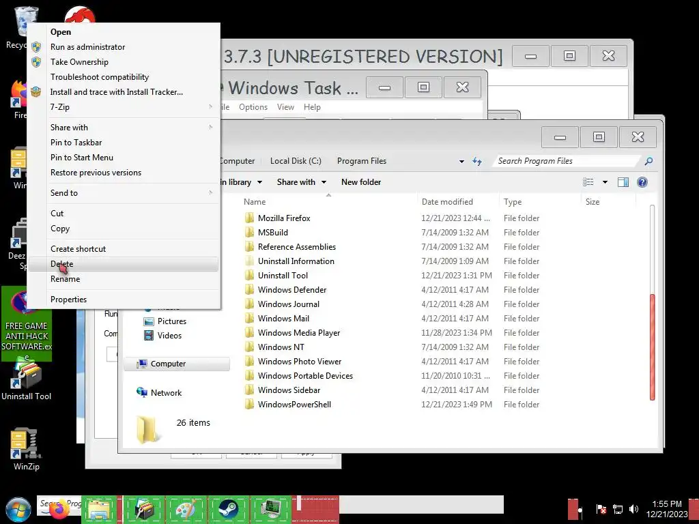Click the Windows Media Player text
699x524 pixels.
pos(299,333)
